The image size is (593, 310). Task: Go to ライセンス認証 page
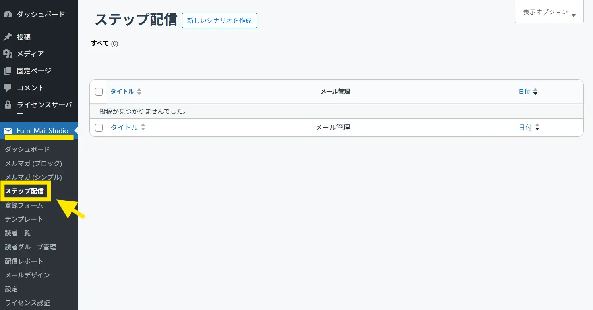point(27,303)
